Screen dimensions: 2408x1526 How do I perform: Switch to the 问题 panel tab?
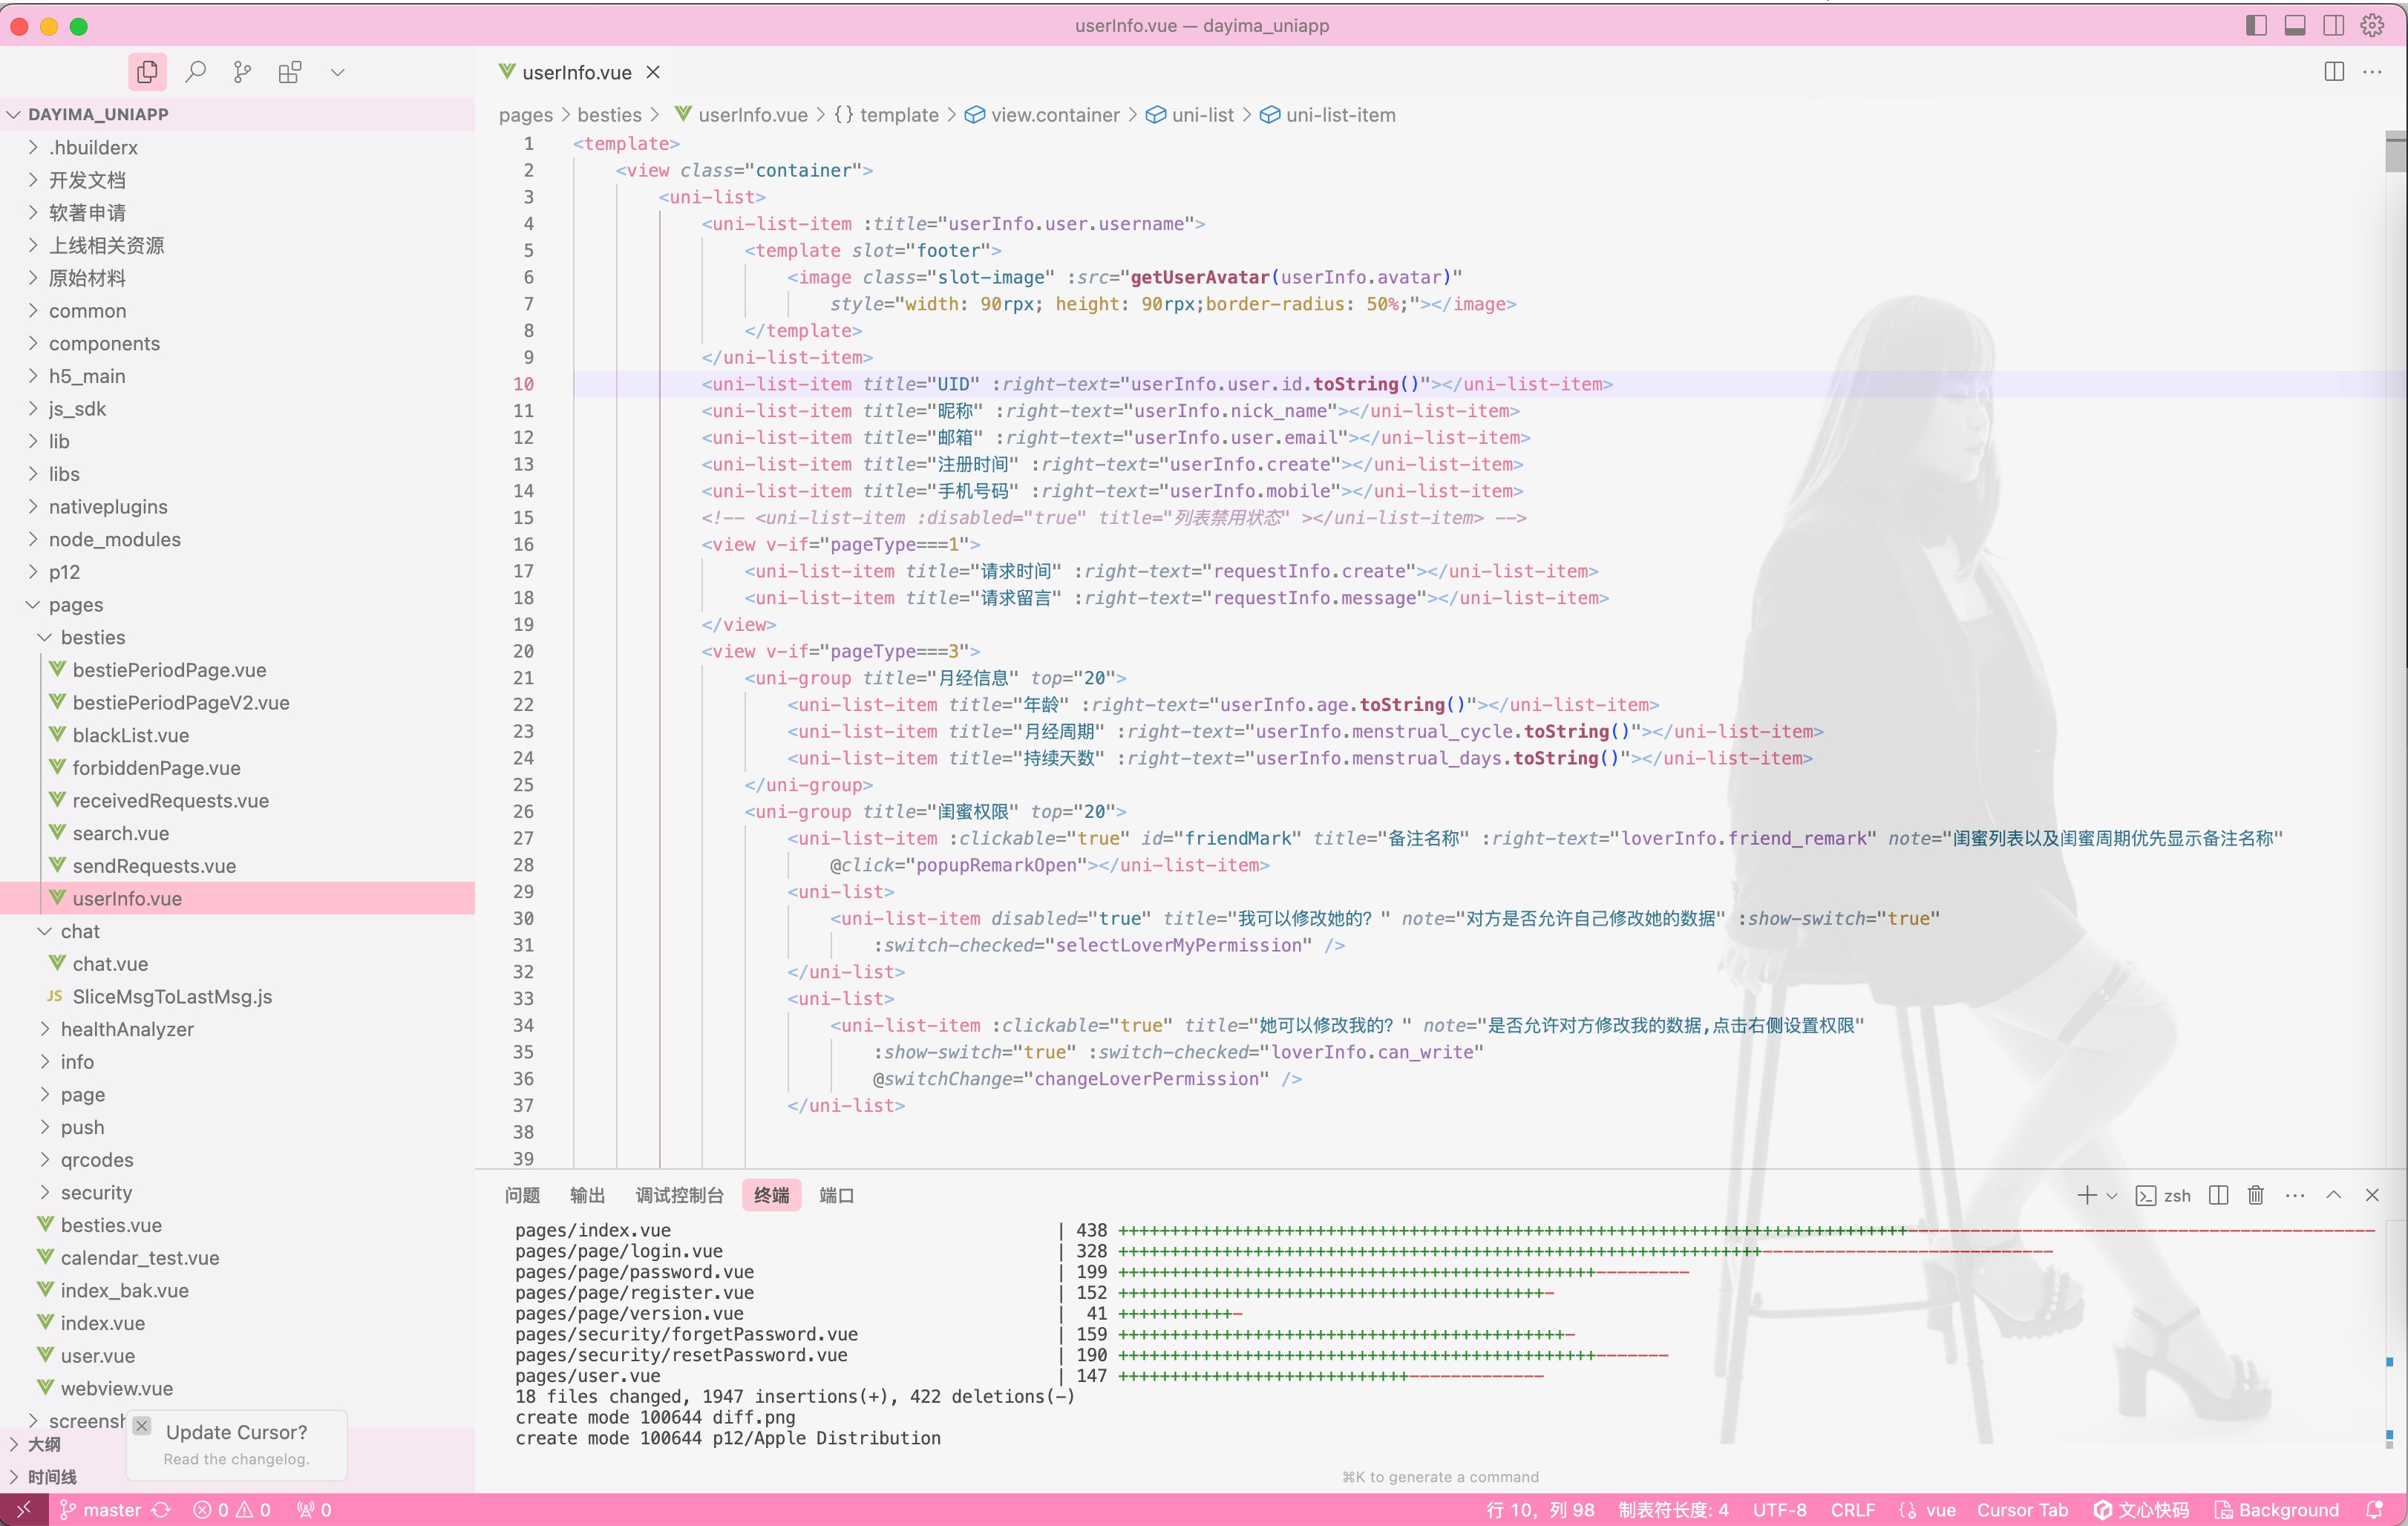tap(522, 1195)
